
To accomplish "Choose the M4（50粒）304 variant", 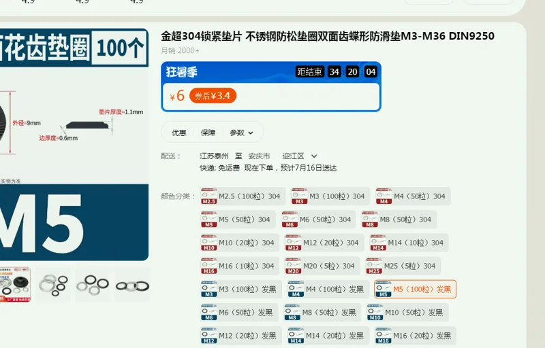I will 413,196.
